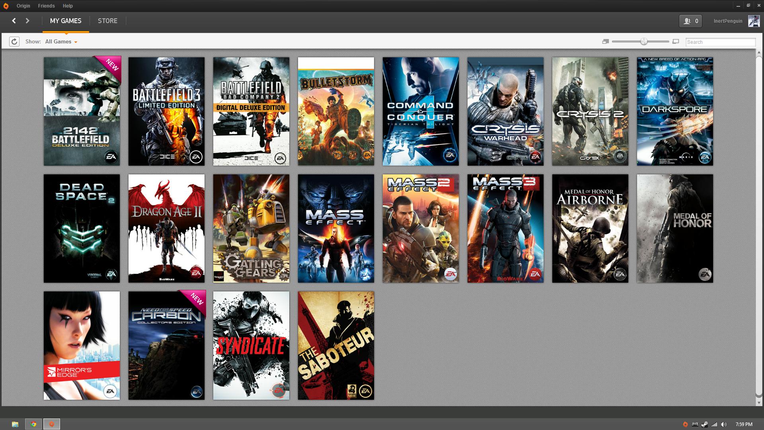764x430 pixels.
Task: Click the keyboard tray icon
Action: [695, 424]
